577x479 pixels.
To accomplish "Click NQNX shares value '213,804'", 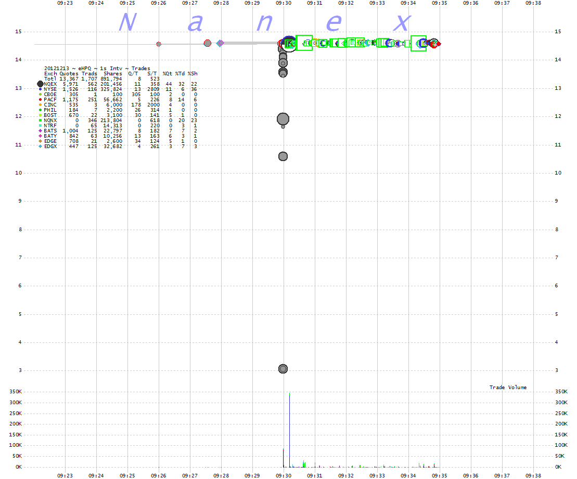I will pos(111,120).
